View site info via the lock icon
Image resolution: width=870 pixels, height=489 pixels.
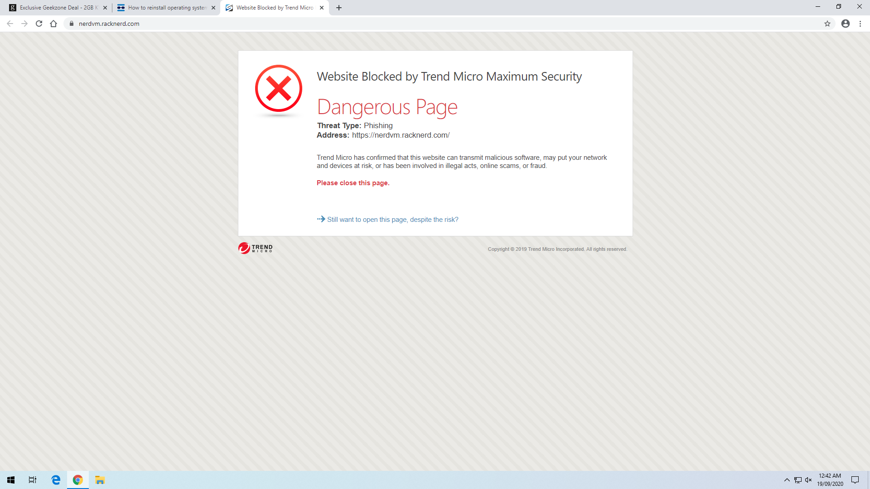[x=71, y=24]
